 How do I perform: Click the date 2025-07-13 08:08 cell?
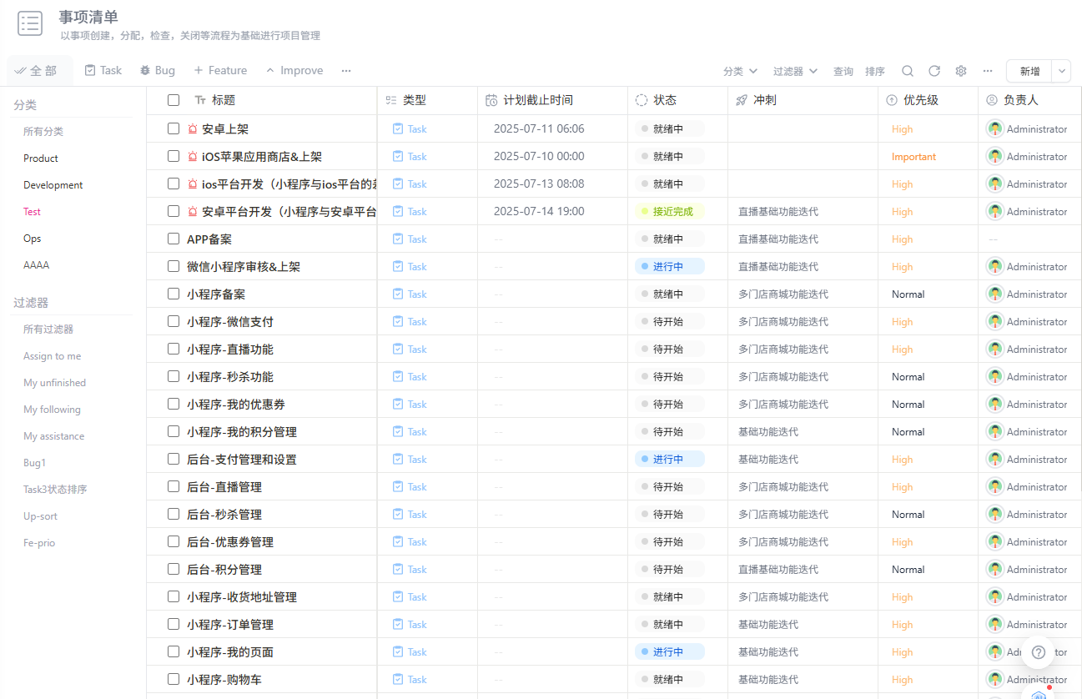539,184
